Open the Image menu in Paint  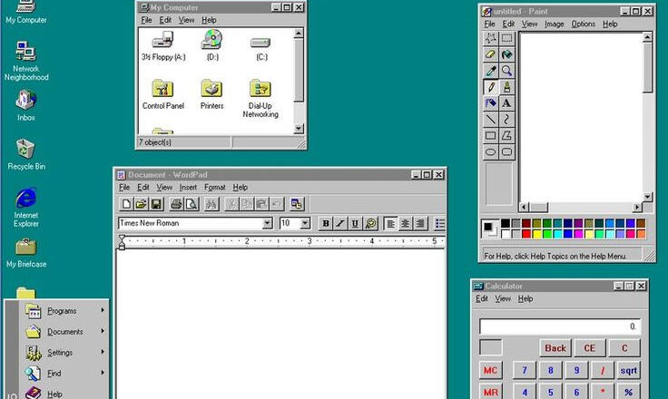tap(554, 24)
